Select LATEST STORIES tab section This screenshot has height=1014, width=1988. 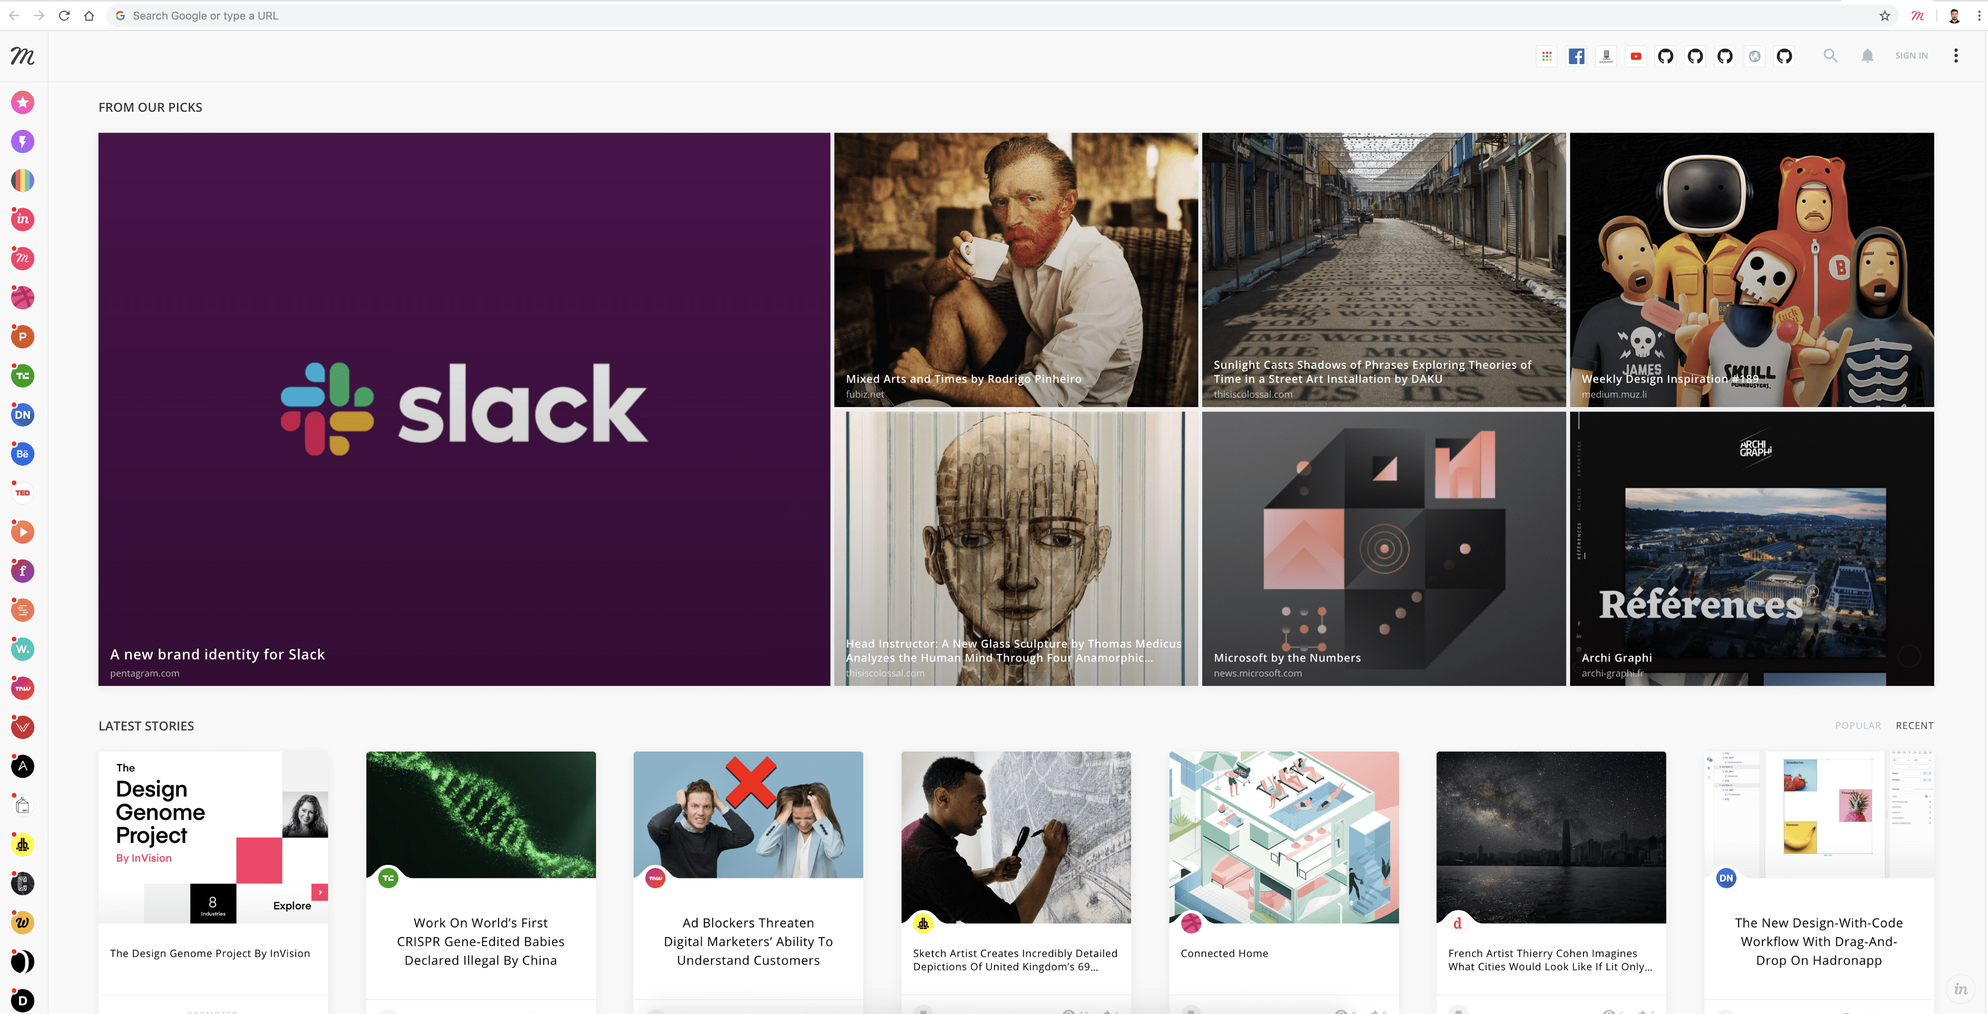tap(146, 724)
